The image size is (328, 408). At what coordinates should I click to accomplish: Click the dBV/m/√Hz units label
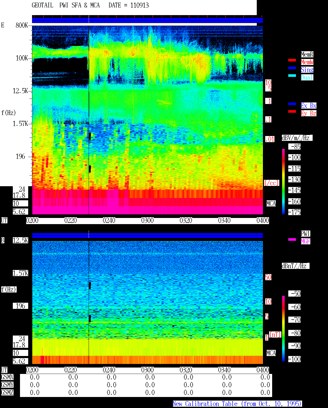pyautogui.click(x=297, y=138)
